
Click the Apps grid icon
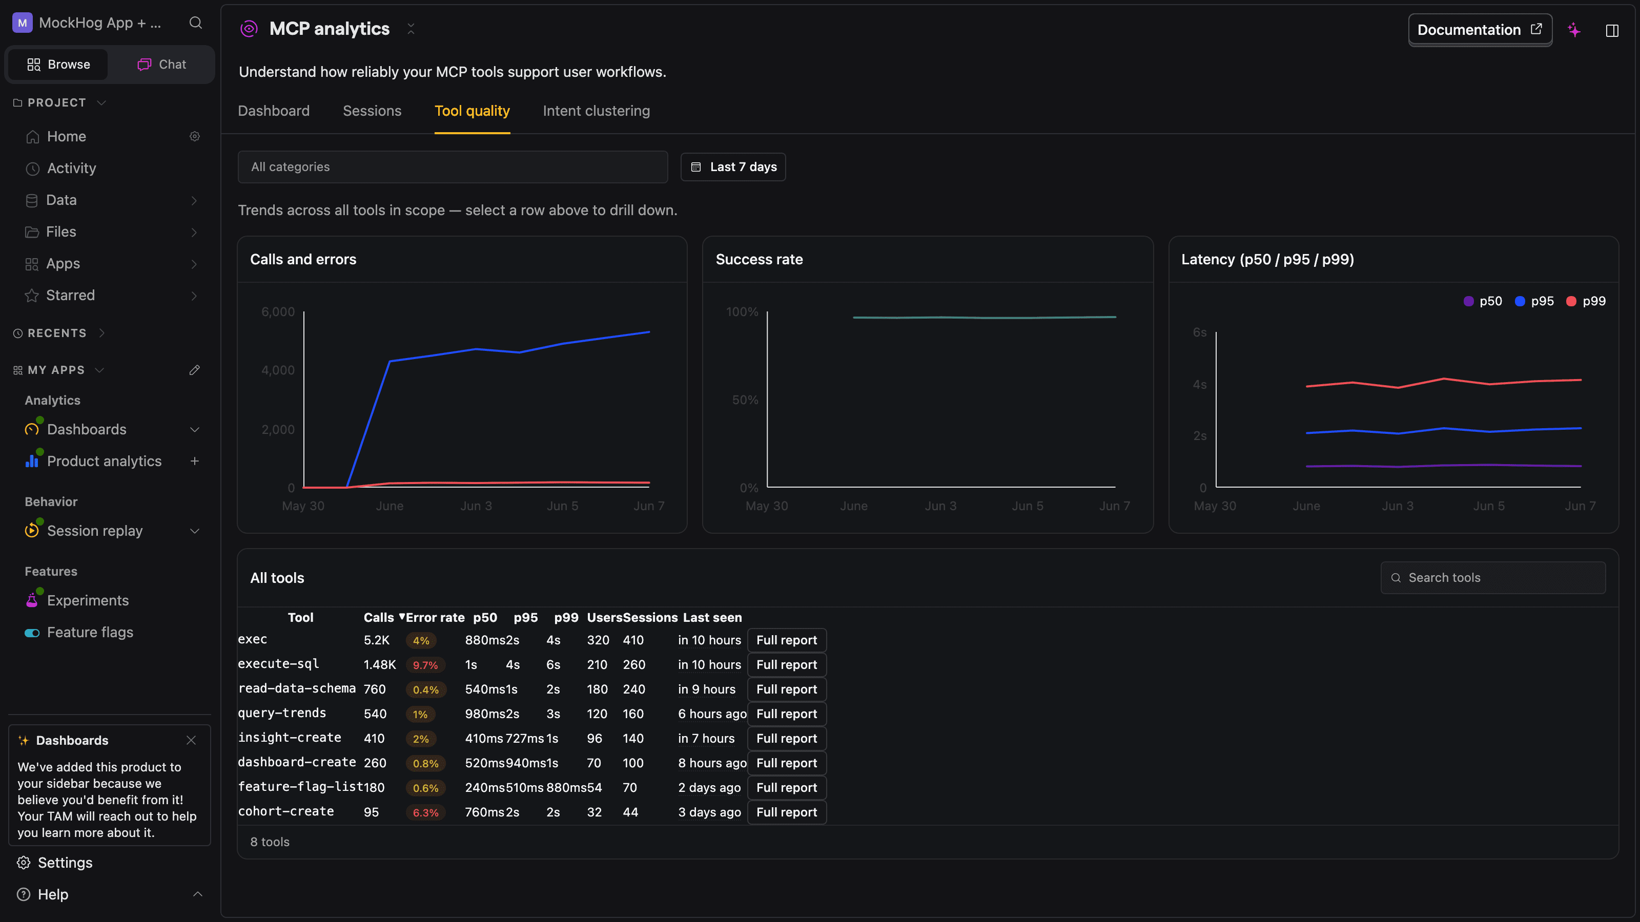32,264
